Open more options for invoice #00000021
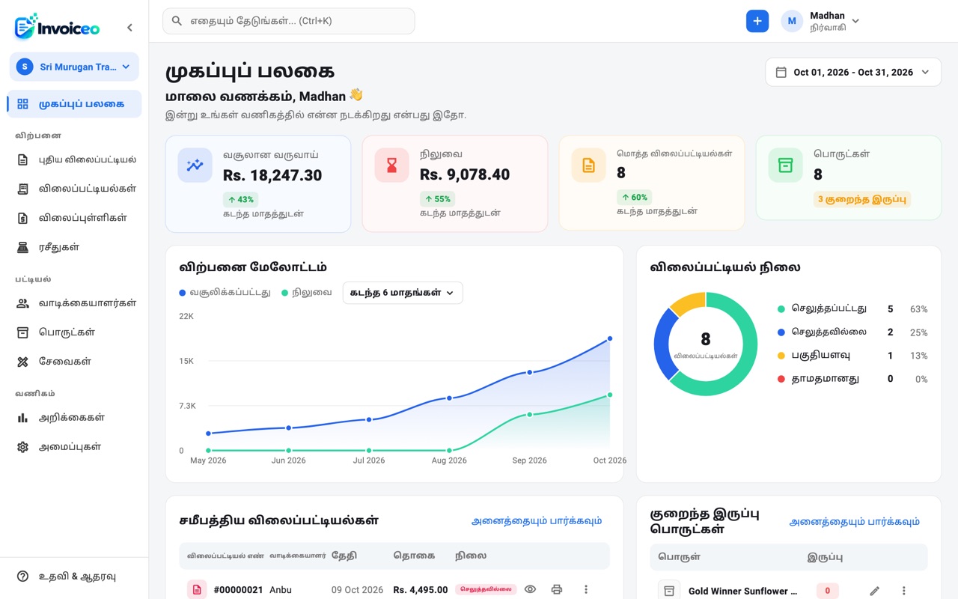 tap(586, 589)
